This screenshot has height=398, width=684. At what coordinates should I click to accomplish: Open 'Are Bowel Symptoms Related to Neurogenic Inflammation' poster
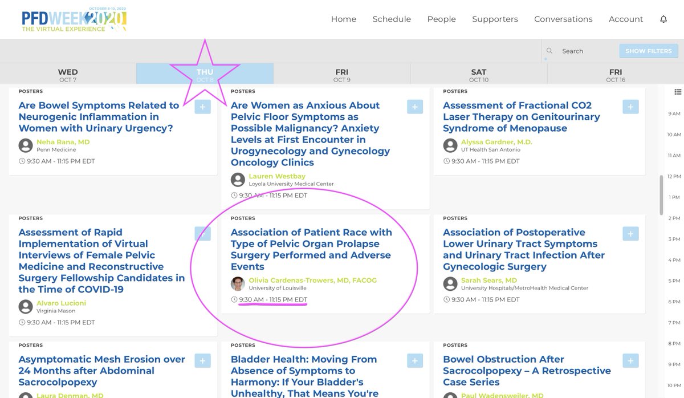click(99, 117)
